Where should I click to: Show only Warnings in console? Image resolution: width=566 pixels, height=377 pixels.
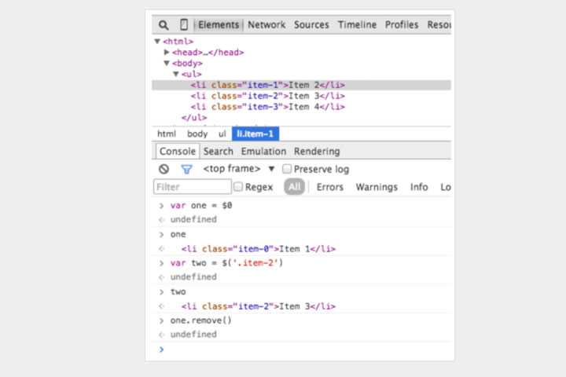coord(377,187)
